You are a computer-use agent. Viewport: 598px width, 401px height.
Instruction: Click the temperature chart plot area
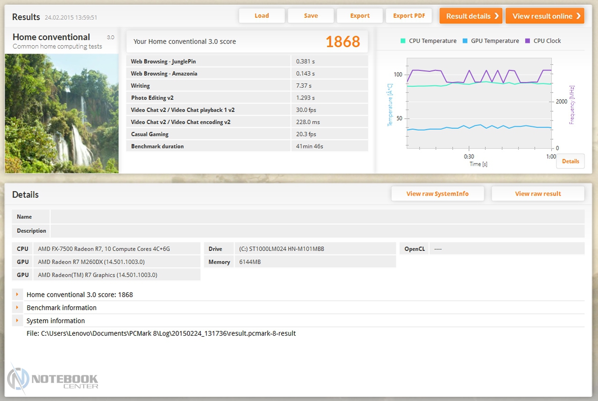pyautogui.click(x=479, y=103)
